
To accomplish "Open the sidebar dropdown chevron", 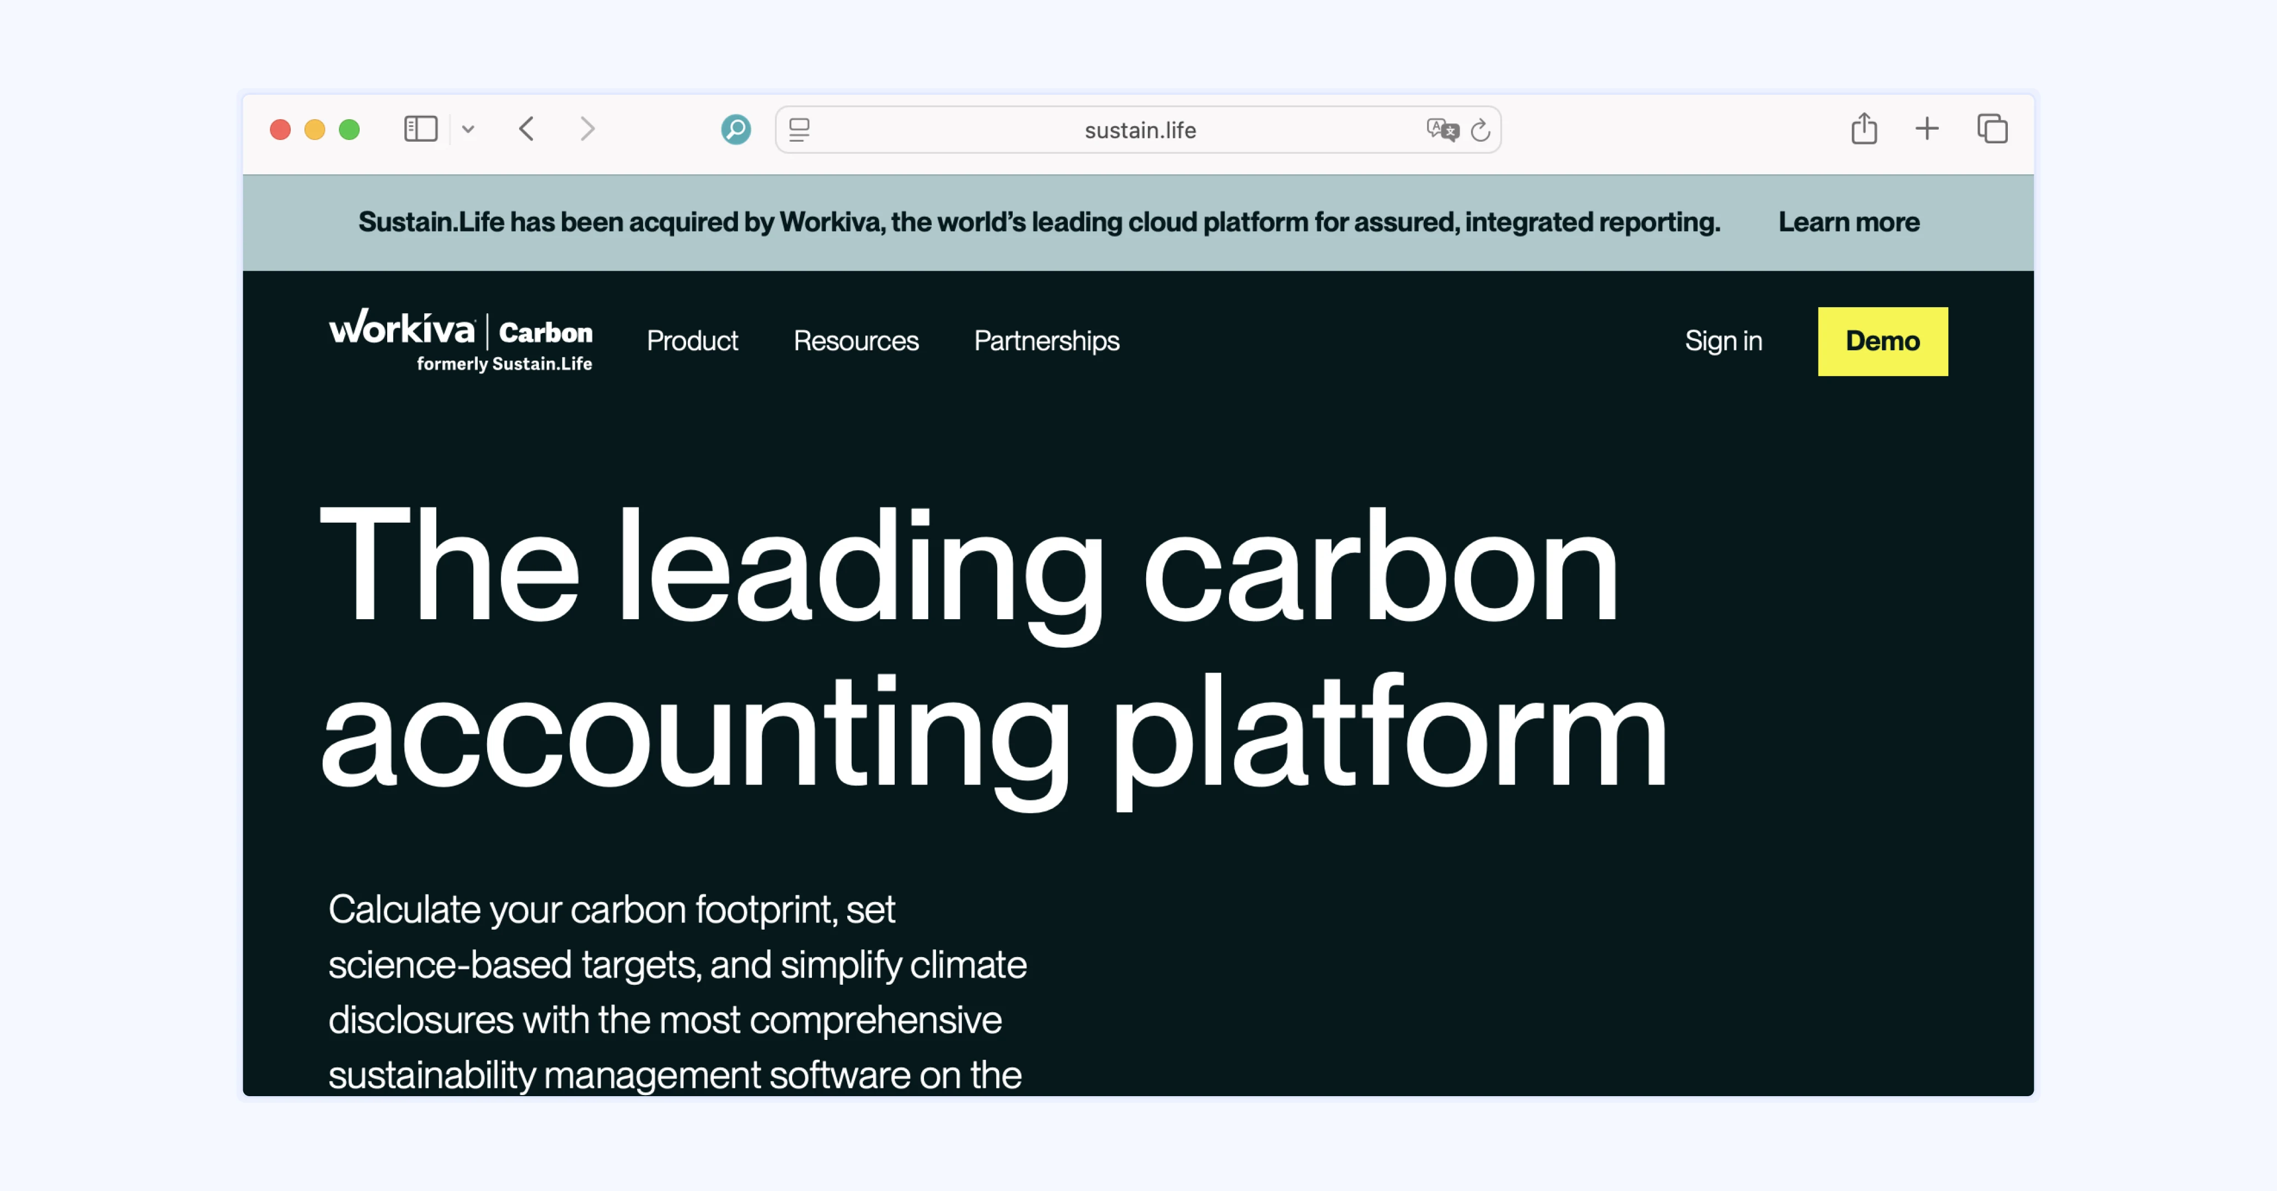I will point(468,129).
